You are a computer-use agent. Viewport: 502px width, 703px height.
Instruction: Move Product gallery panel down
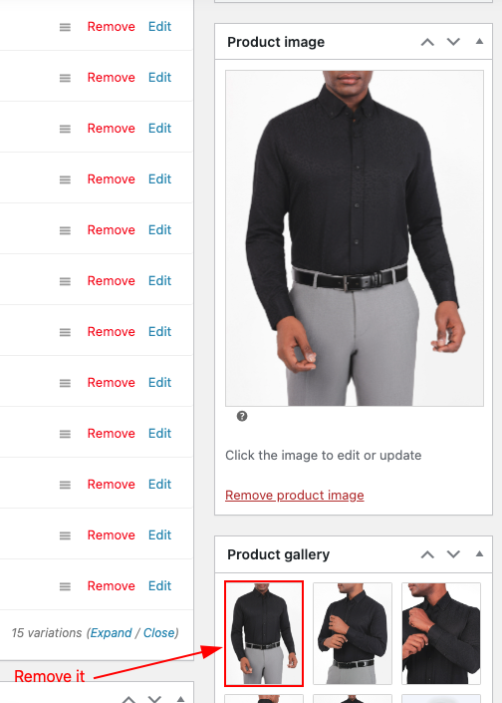[453, 554]
